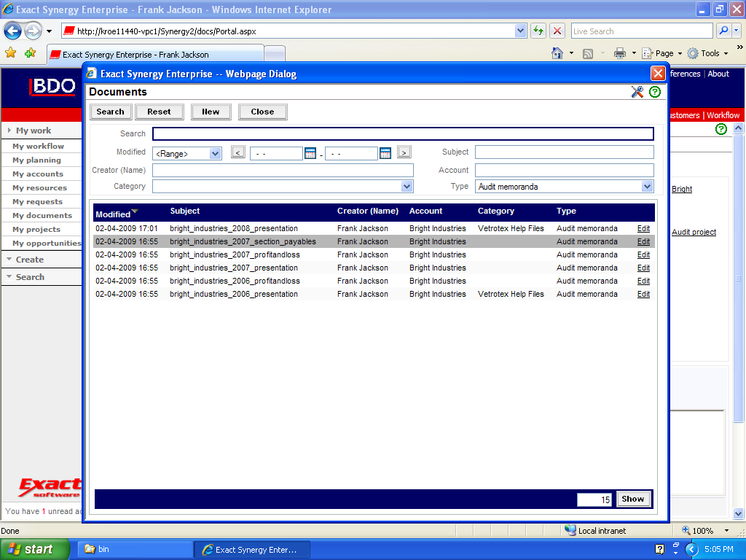The image size is (746, 560).
Task: Select the bright_industries_2007_presentation row
Action: coord(374,268)
